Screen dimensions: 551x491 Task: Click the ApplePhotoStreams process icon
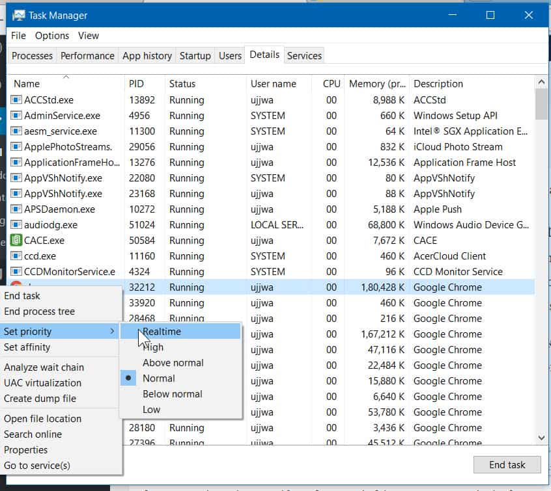16,147
